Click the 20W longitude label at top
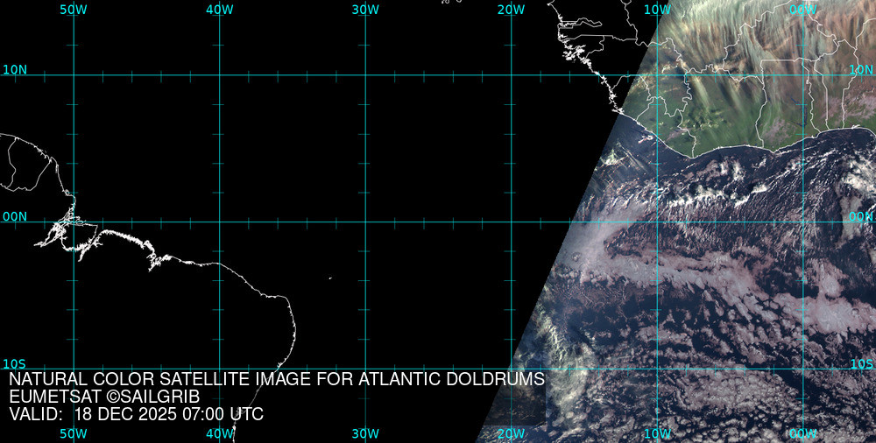Screen dimensions: 876x443 (x=511, y=9)
